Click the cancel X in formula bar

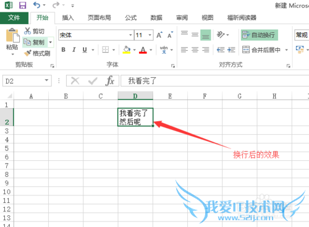[x=75, y=80]
